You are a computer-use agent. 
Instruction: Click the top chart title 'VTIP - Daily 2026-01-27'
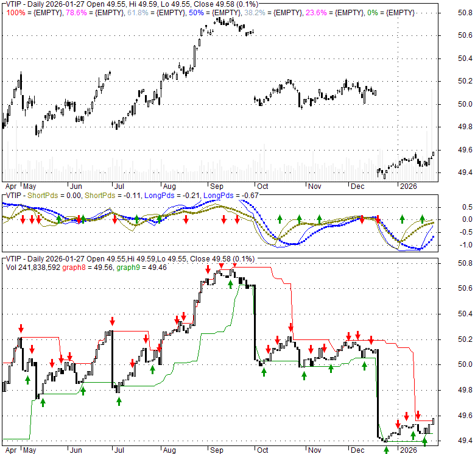click(45, 4)
